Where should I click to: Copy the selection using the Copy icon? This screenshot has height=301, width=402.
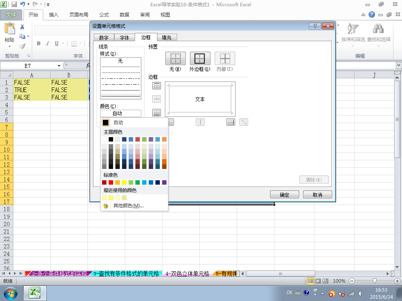coord(22,36)
